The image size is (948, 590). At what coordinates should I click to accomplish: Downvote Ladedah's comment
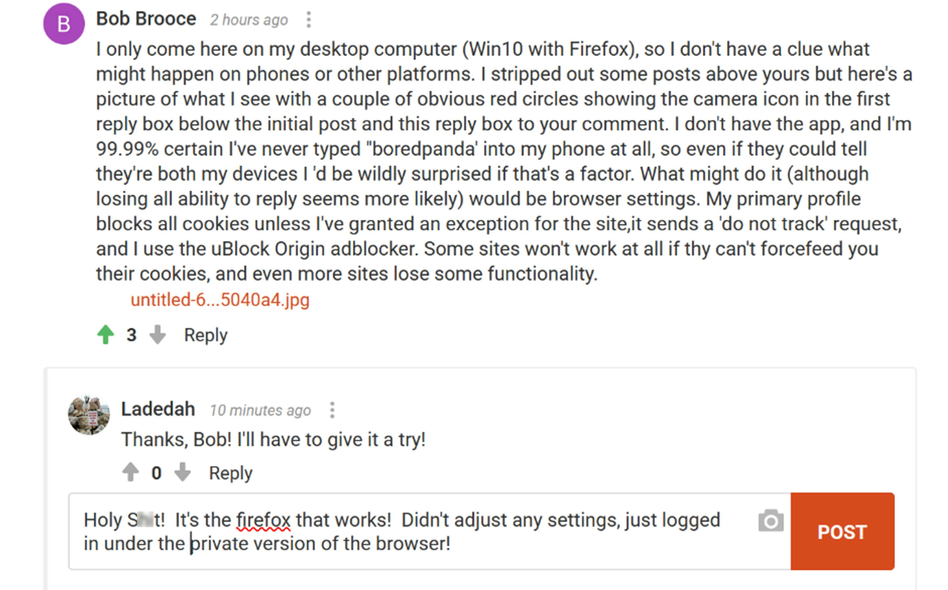click(x=182, y=472)
